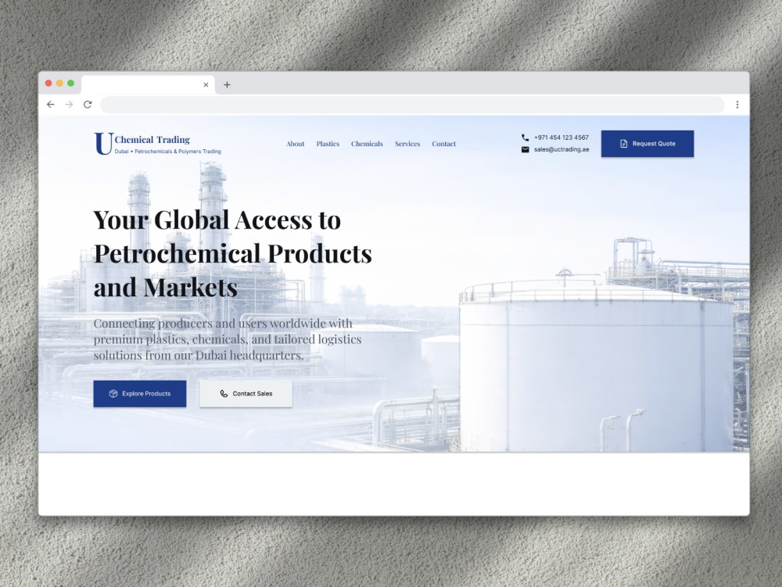
Task: Reload the page with the refresh icon
Action: point(88,105)
